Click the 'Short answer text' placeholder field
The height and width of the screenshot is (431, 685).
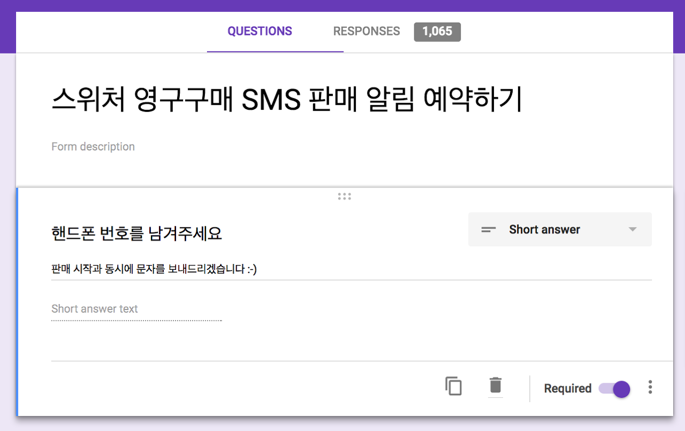[x=95, y=309]
